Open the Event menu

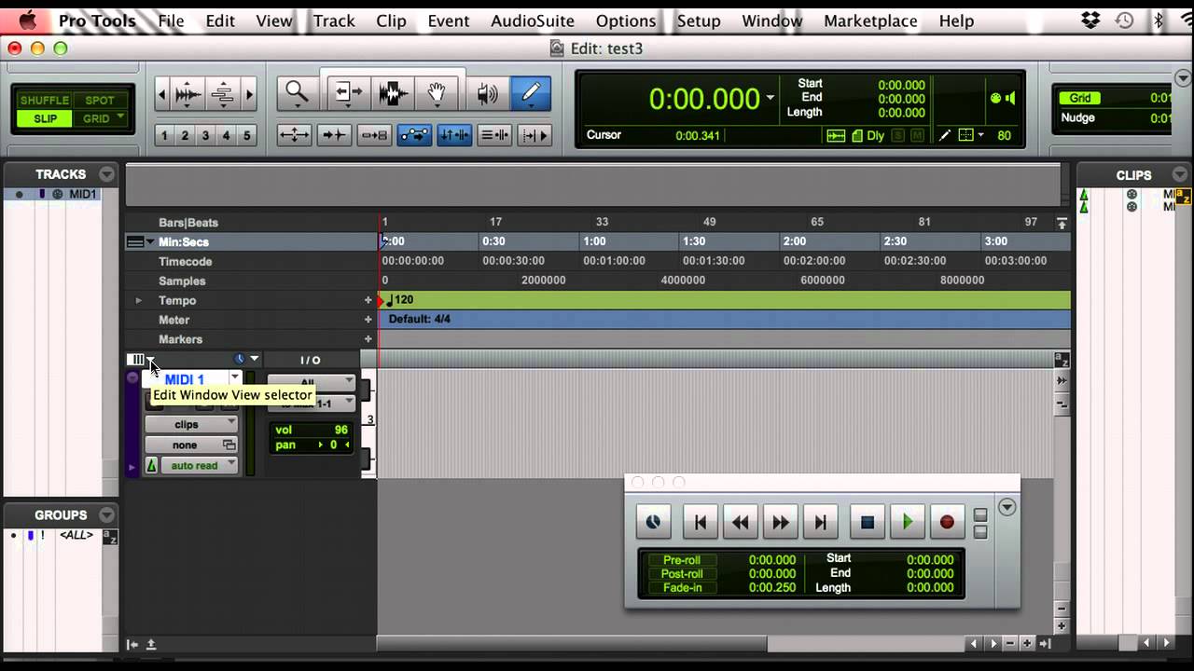click(449, 21)
